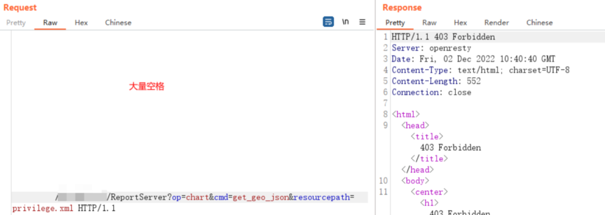605x215 pixels.
Task: Click the privilege.xml text in request
Action: pyautogui.click(x=43, y=208)
